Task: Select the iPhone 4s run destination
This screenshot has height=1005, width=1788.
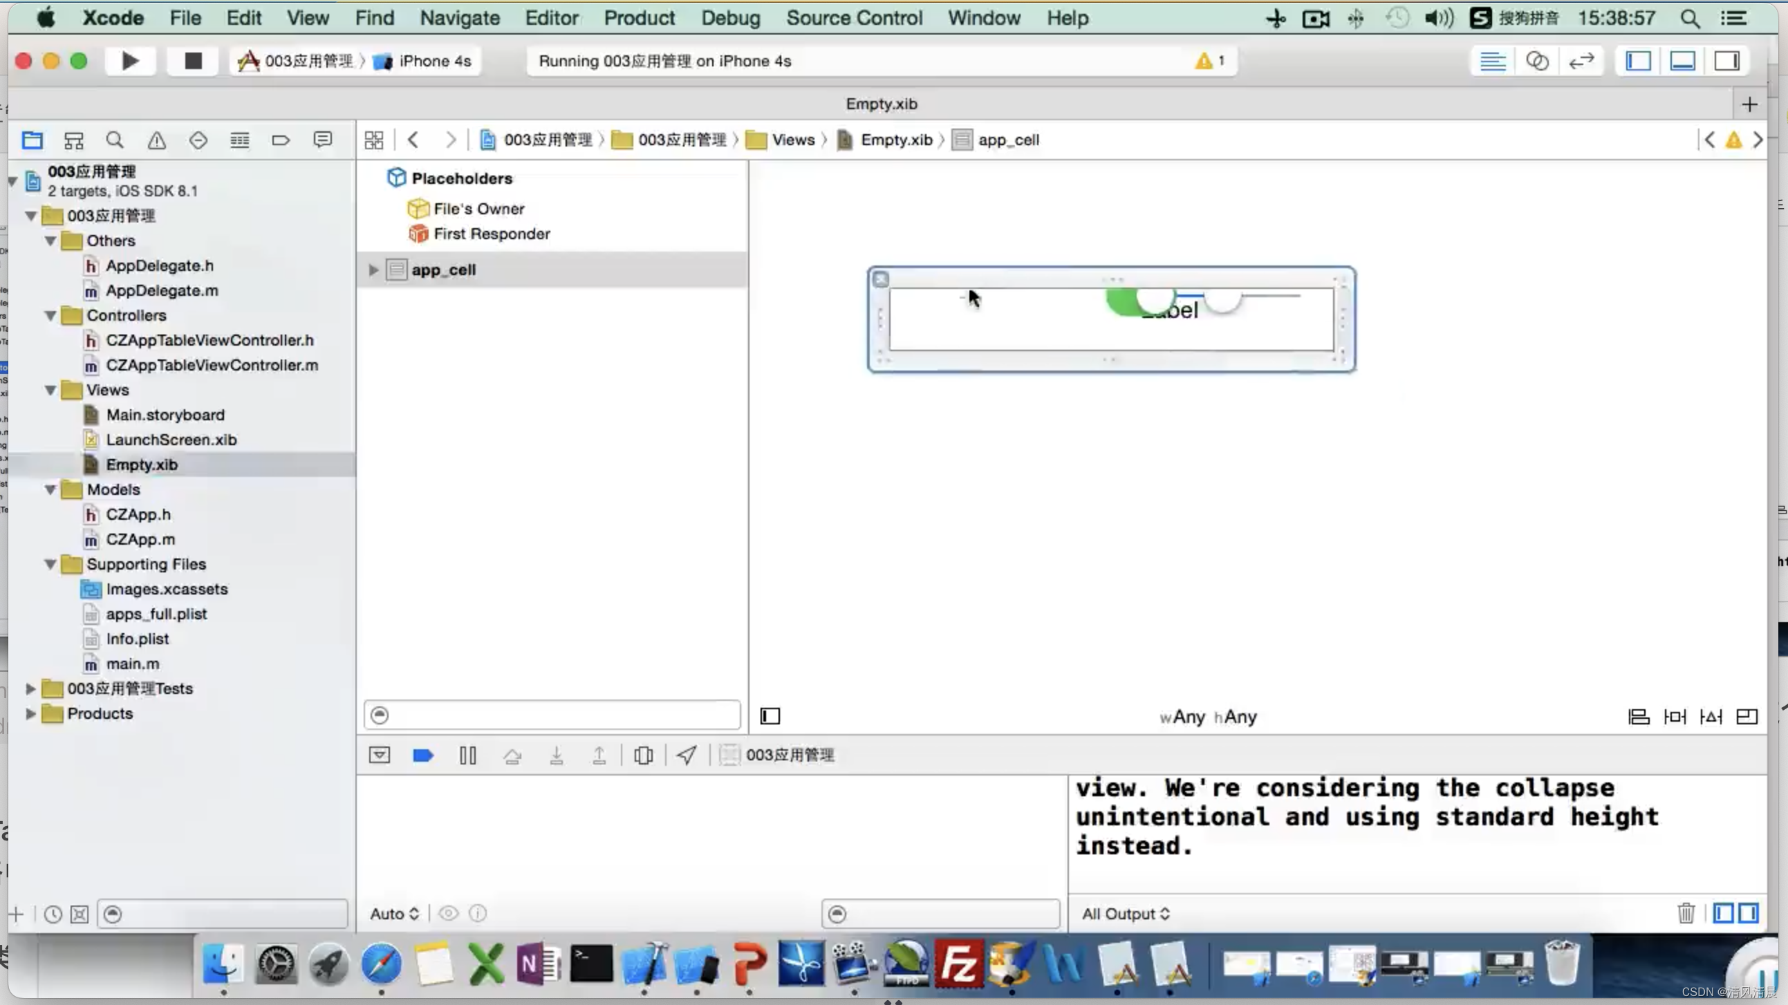Action: (x=422, y=61)
